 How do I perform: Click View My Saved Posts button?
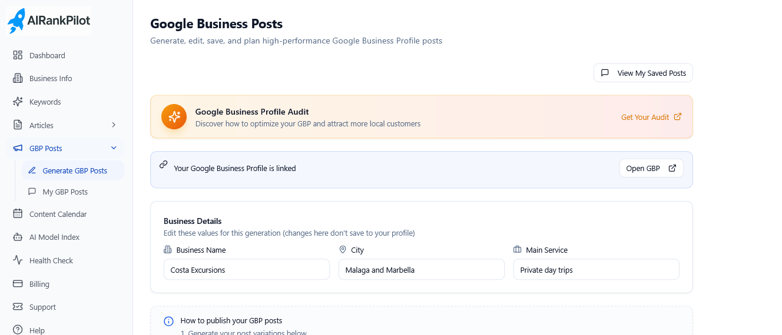(643, 73)
